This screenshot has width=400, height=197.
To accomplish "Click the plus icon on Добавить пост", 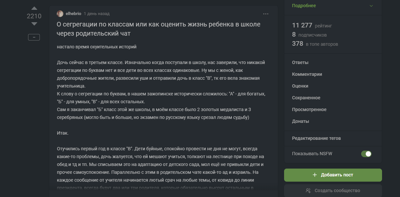I will 315,175.
